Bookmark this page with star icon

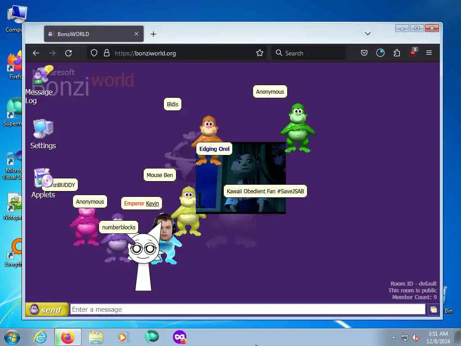click(x=260, y=53)
